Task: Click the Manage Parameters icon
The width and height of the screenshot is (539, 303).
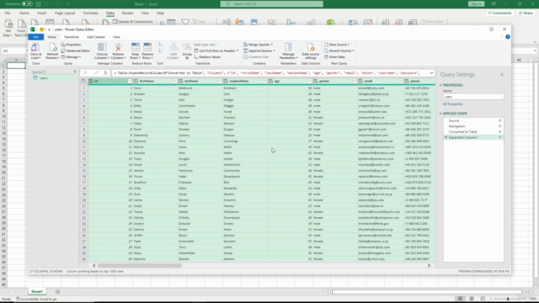Action: 288,47
